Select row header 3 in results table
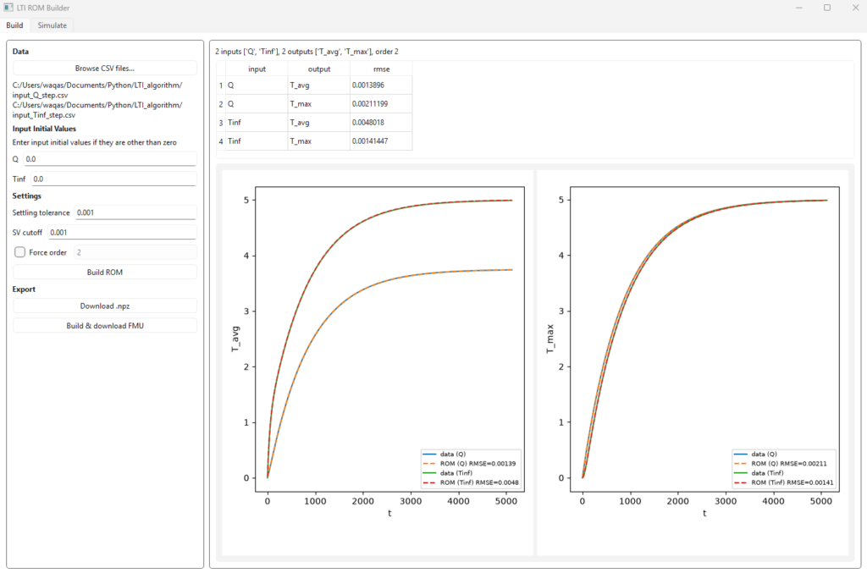Image resolution: width=867 pixels, height=573 pixels. click(221, 123)
